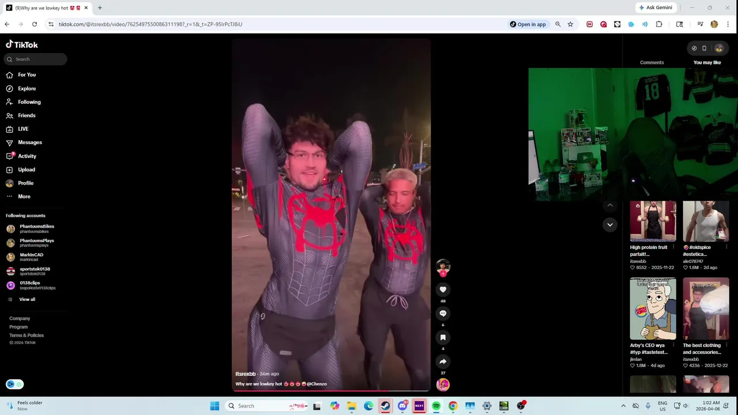Click the address bar URL

click(x=150, y=24)
